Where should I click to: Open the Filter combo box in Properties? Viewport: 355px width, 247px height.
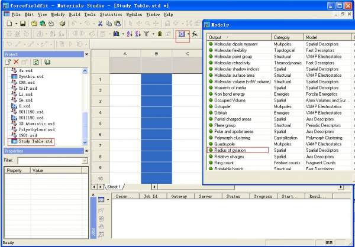click(85, 161)
